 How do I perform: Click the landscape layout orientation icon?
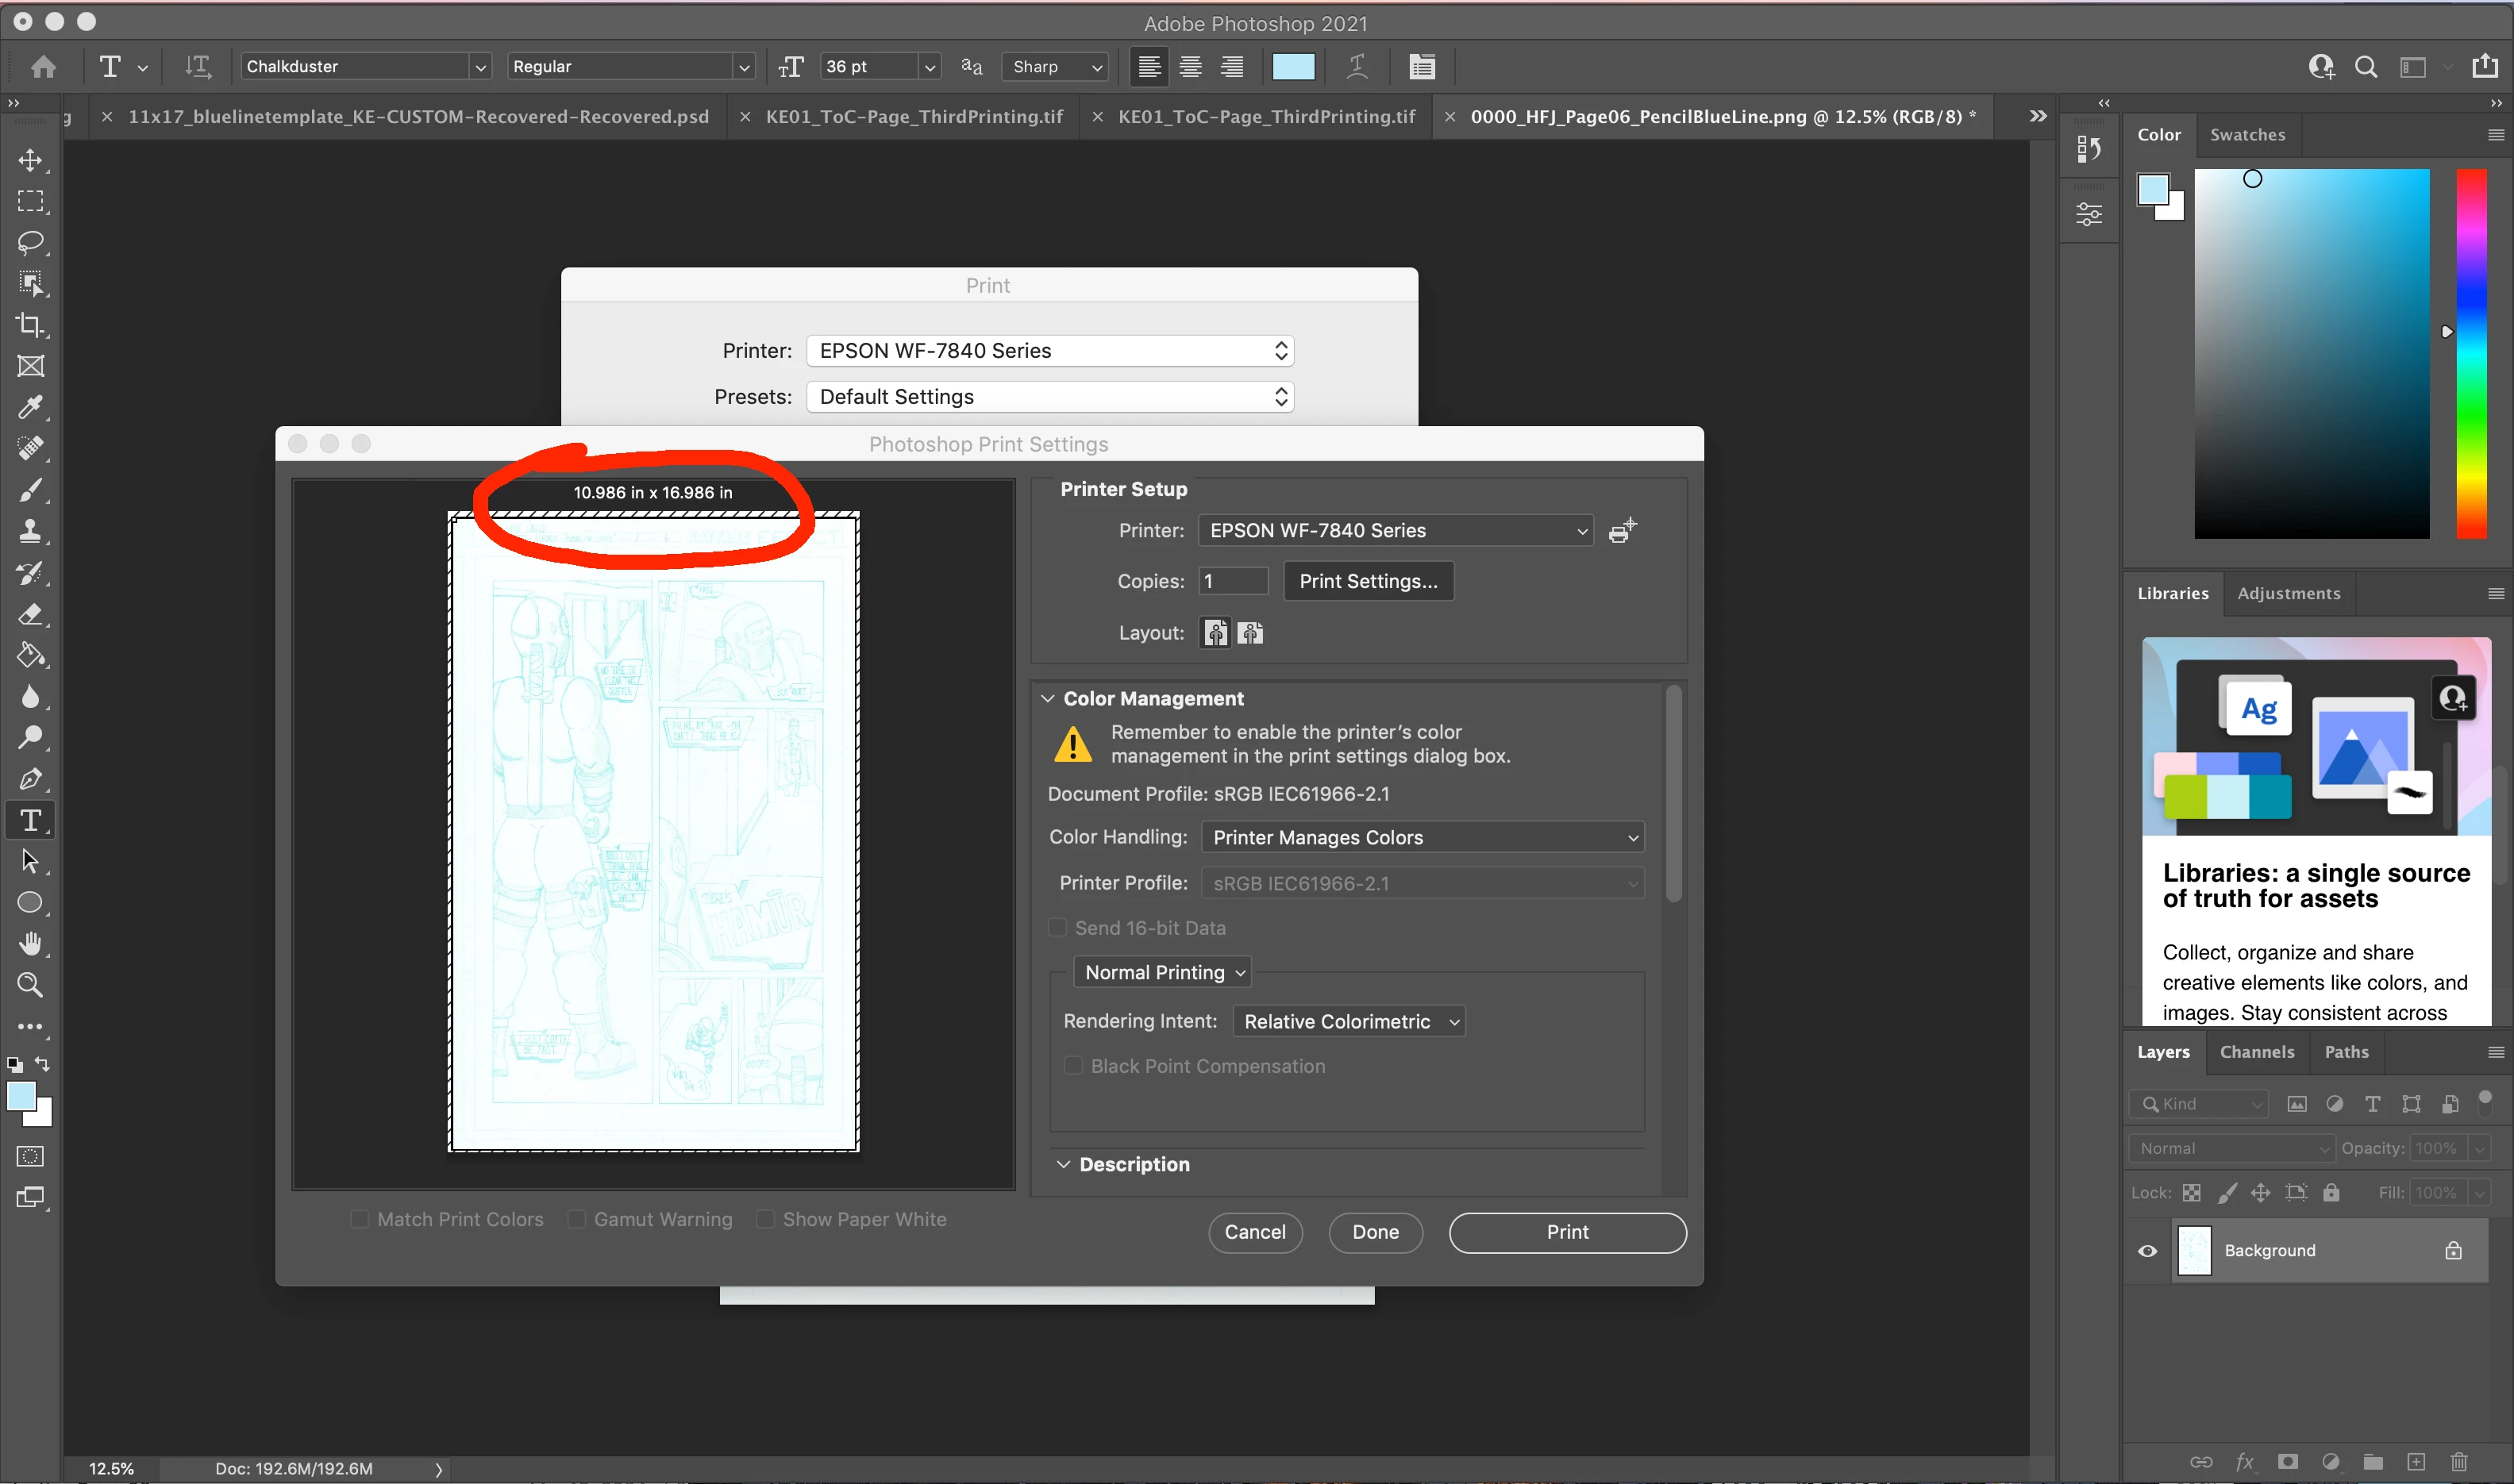point(1250,633)
